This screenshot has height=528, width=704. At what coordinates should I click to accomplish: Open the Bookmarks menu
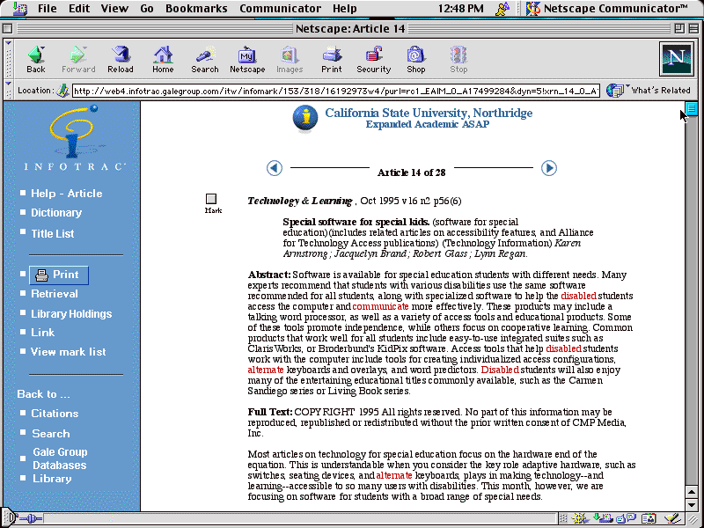pyautogui.click(x=196, y=9)
